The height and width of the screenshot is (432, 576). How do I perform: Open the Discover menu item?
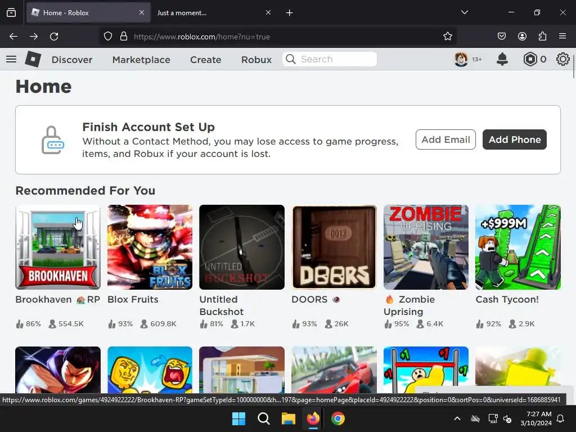click(72, 60)
